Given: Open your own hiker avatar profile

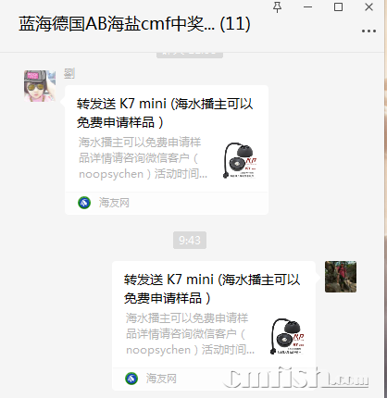Looking at the screenshot, I should (341, 277).
